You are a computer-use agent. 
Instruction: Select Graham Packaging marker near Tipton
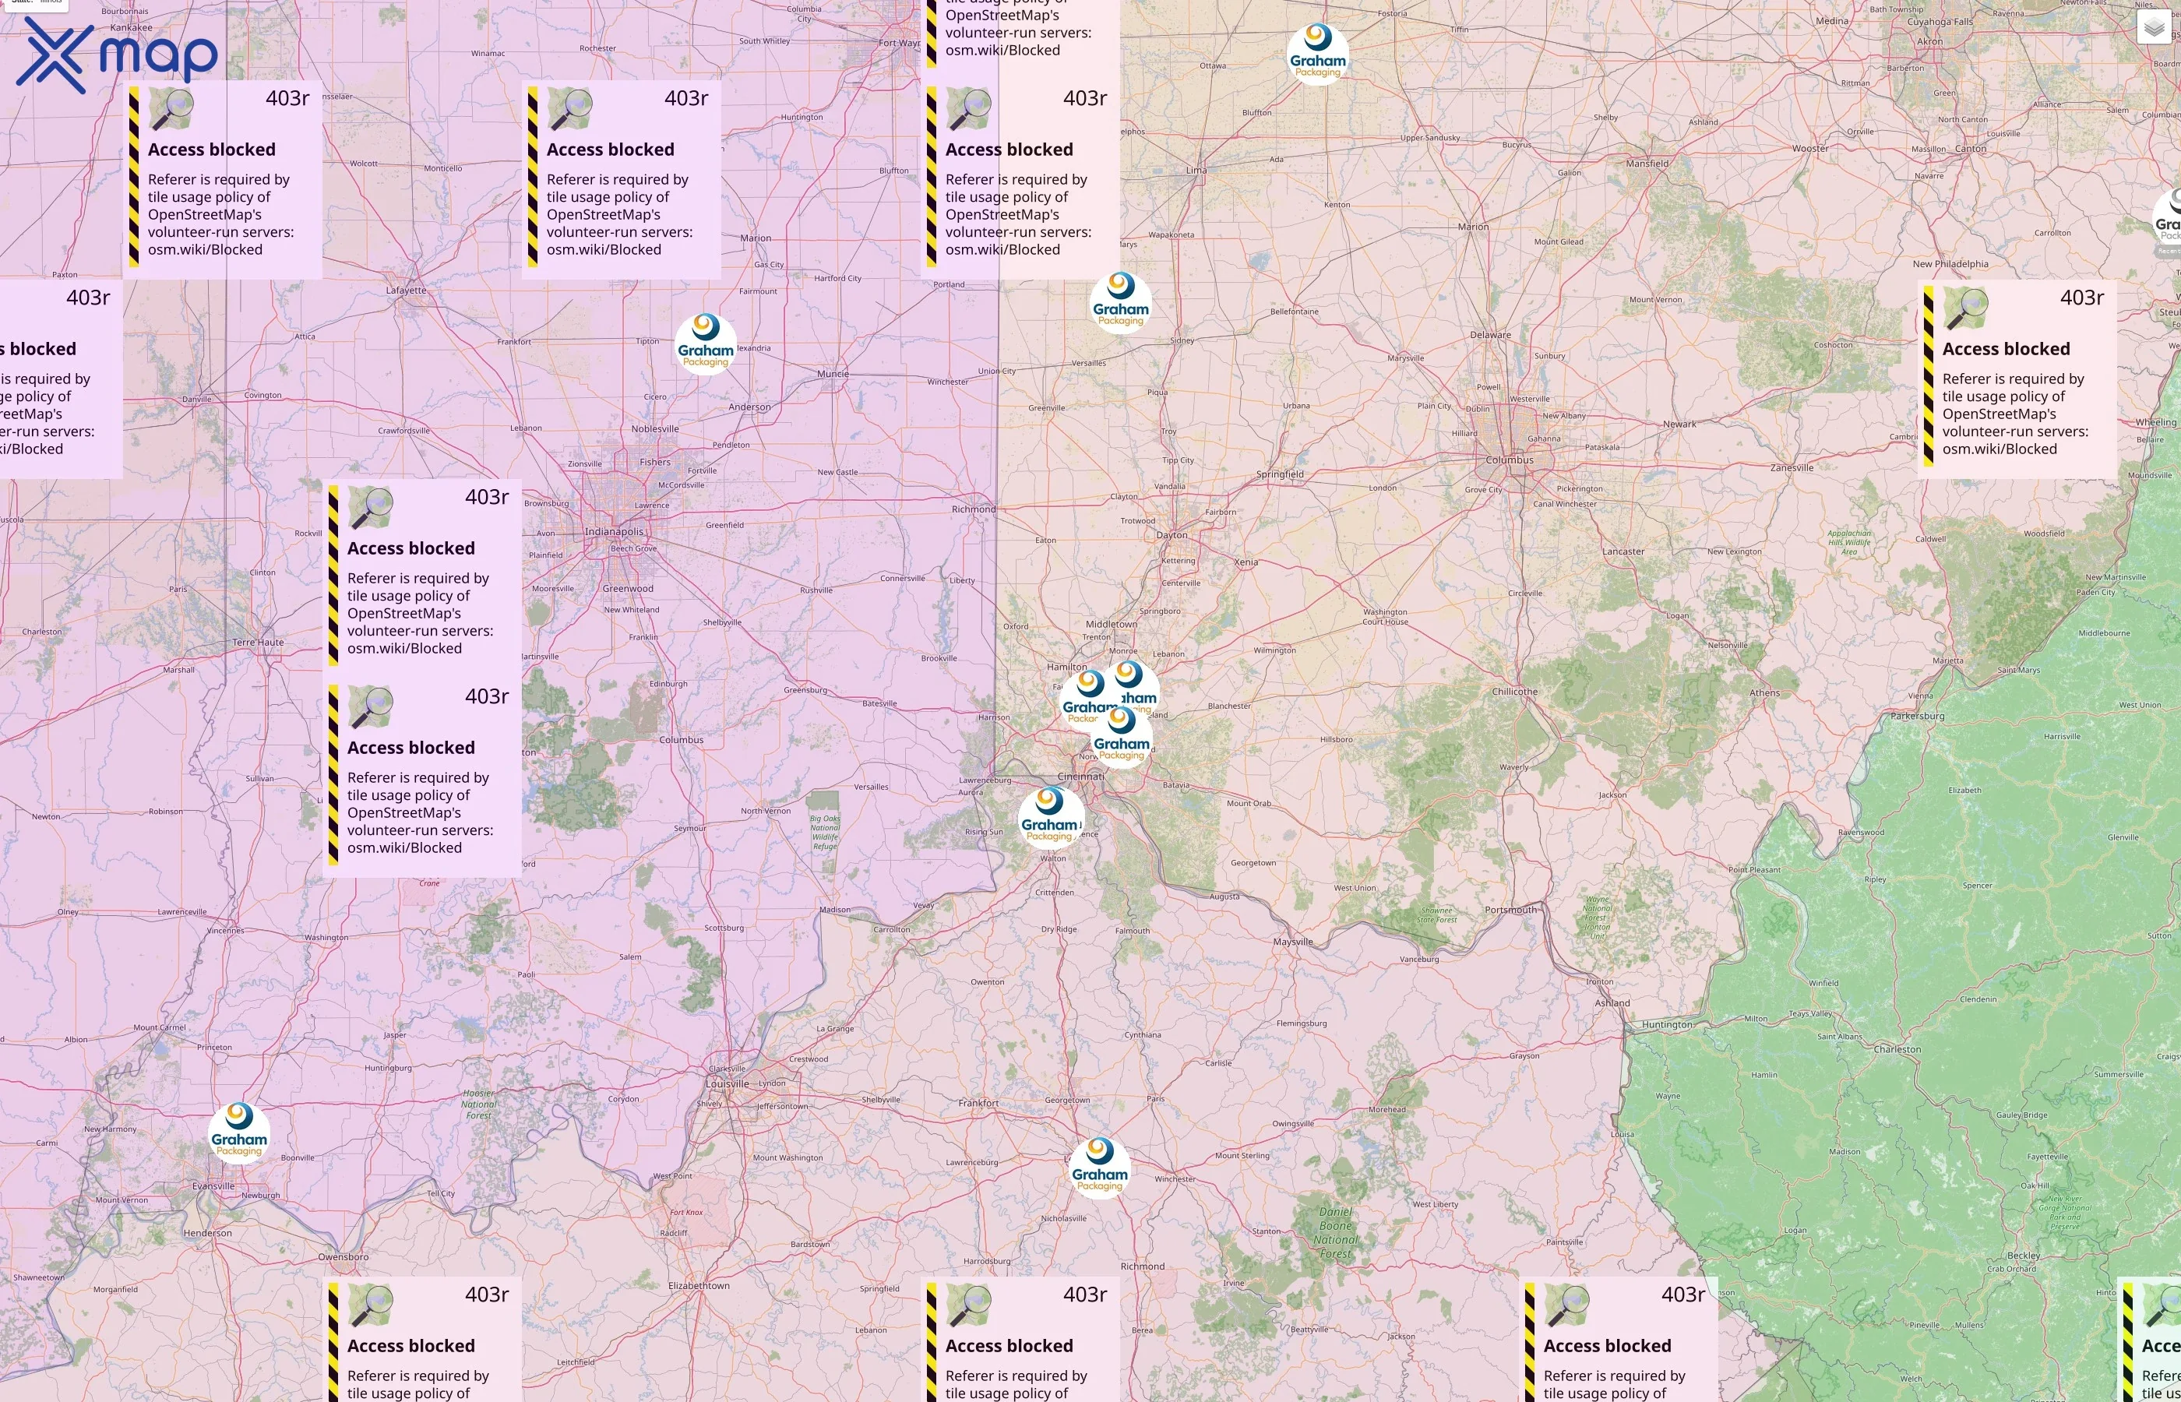pyautogui.click(x=706, y=343)
